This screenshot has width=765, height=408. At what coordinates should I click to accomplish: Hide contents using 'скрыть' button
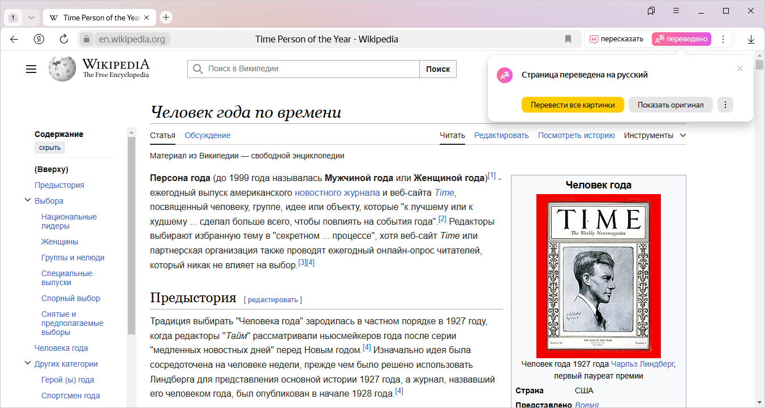click(50, 148)
